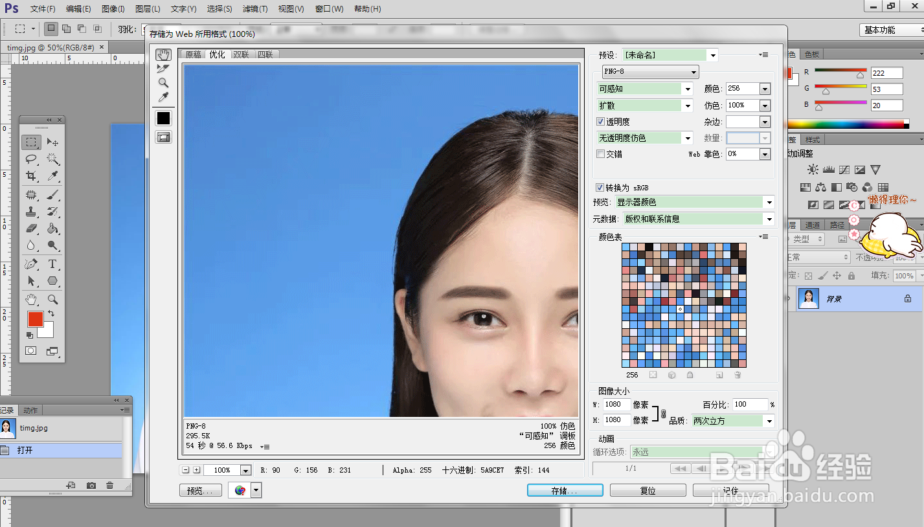924x527 pixels.
Task: Click the 预览... button
Action: [200, 491]
